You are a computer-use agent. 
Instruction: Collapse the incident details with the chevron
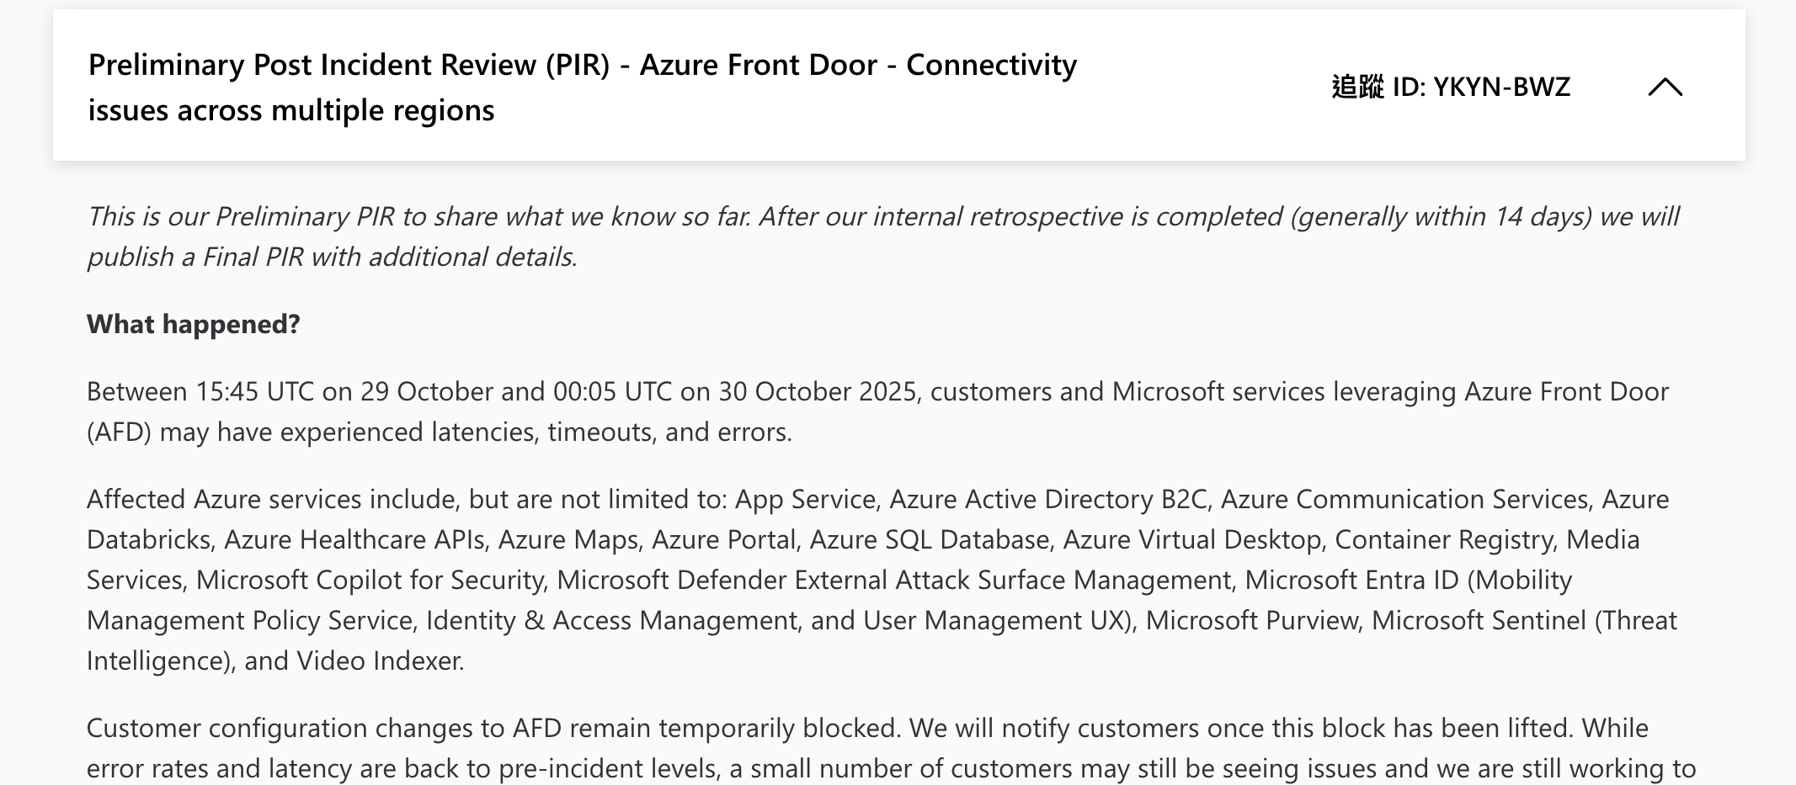point(1665,88)
